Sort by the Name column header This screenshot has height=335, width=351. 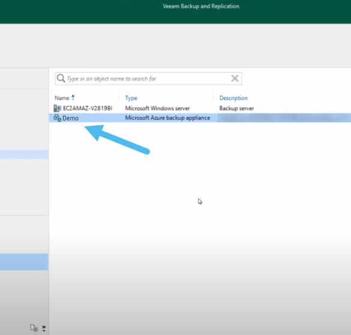(62, 98)
